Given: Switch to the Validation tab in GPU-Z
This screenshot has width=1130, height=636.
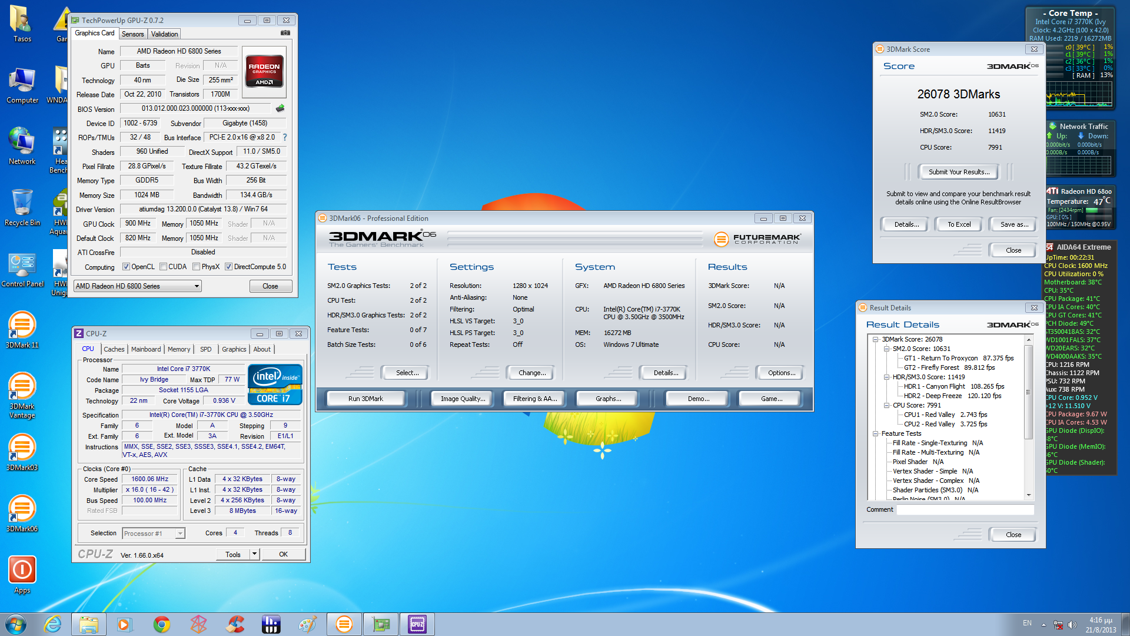Looking at the screenshot, I should pos(164,34).
